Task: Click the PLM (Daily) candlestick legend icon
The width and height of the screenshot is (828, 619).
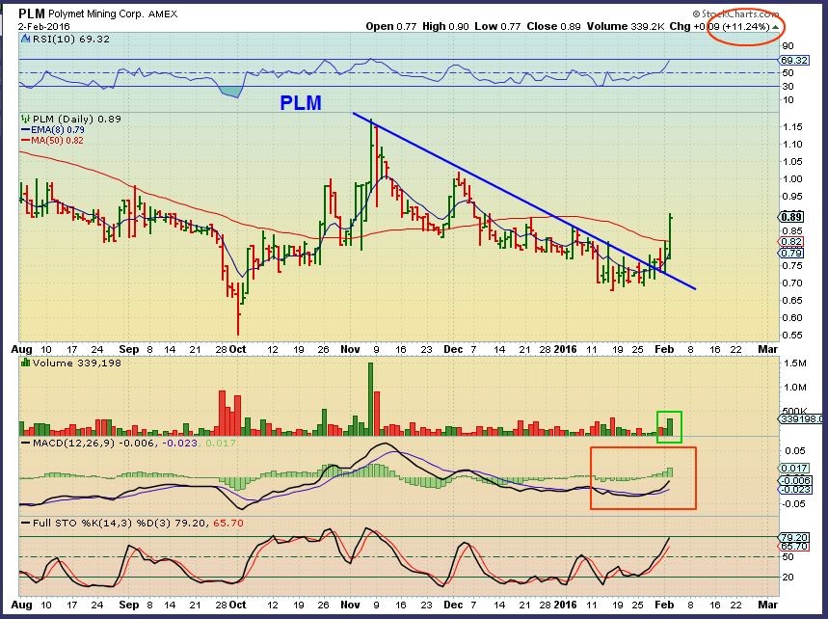Action: click(x=25, y=119)
